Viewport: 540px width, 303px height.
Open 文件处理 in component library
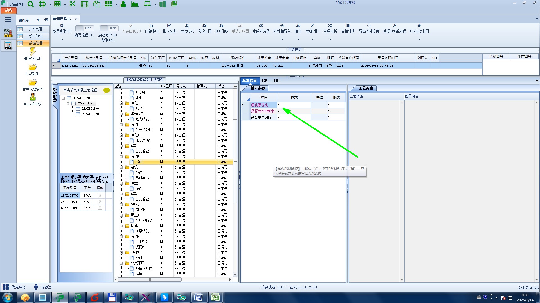(33, 29)
